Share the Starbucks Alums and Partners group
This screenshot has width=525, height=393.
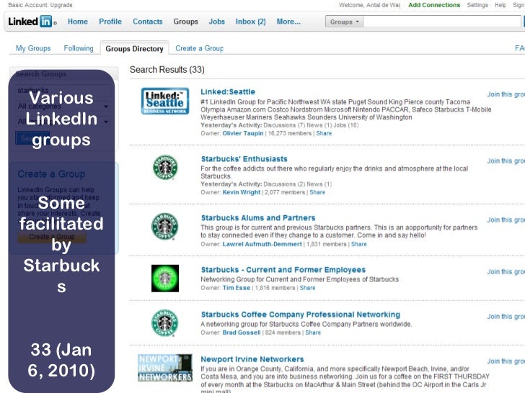[358, 244]
